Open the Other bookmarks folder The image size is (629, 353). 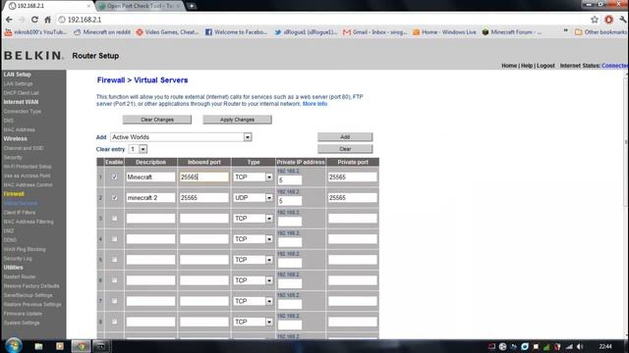click(600, 32)
